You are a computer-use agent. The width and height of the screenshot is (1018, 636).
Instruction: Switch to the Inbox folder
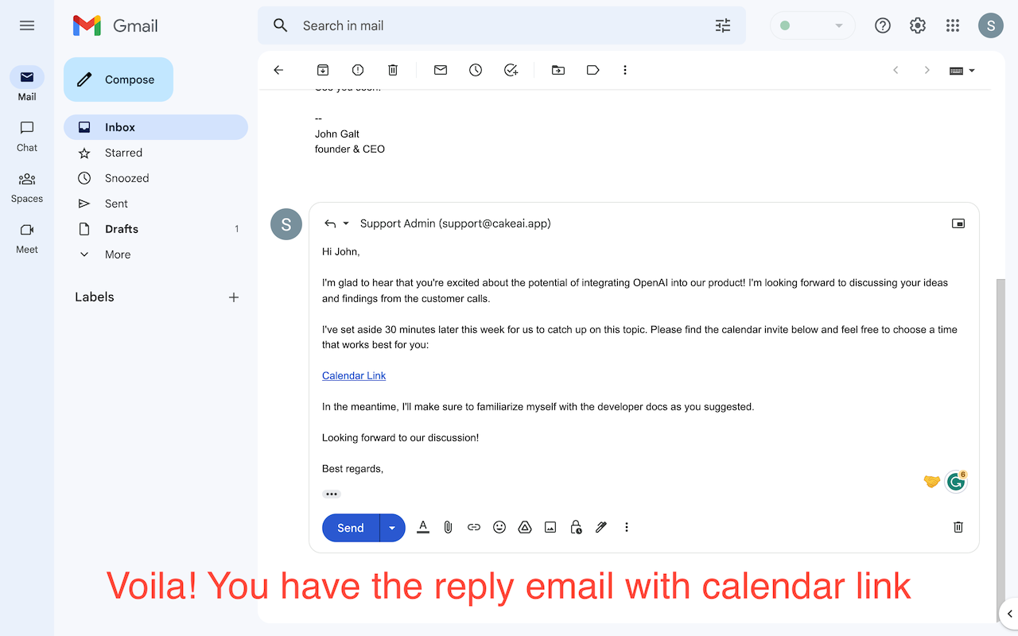120,127
